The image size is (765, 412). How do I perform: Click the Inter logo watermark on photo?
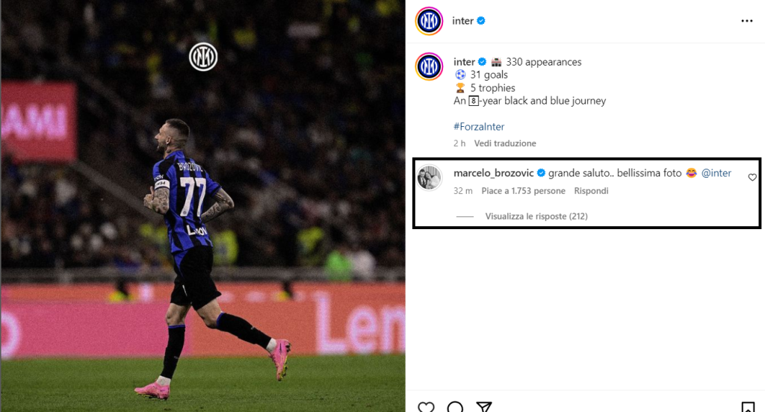pos(203,57)
